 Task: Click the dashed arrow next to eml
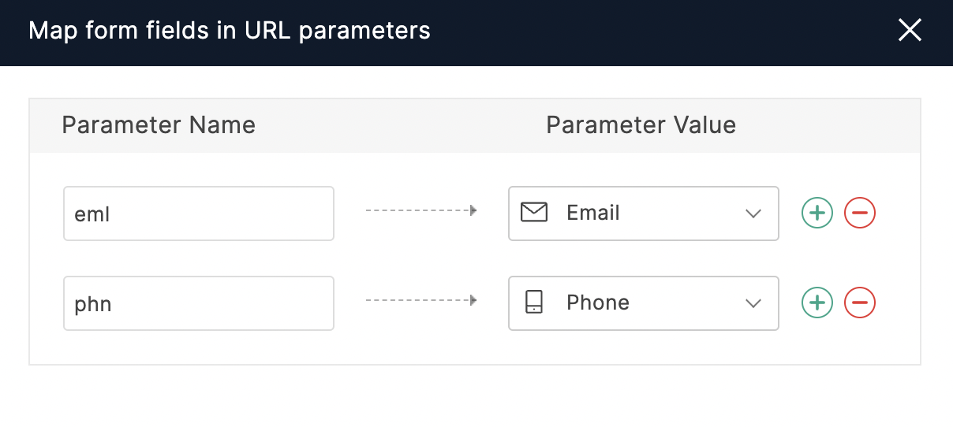[421, 211]
